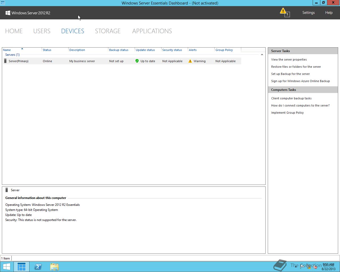Click Implement Group Policy
Screen dimensions: 340x272
287,113
